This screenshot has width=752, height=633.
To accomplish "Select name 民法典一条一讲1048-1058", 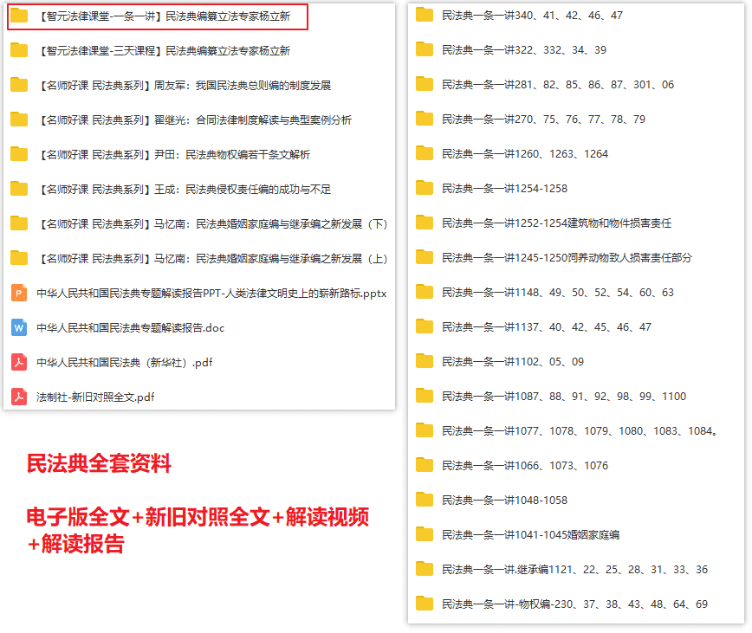I will [x=504, y=501].
